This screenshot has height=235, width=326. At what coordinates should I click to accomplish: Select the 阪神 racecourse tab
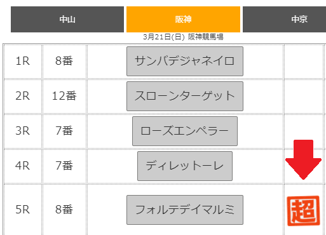click(183, 19)
